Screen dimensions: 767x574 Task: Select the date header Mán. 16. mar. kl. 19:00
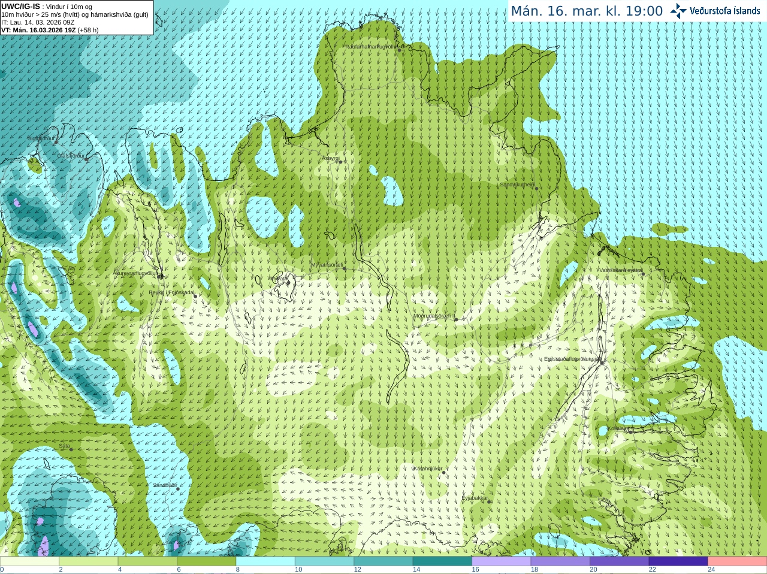pyautogui.click(x=587, y=11)
